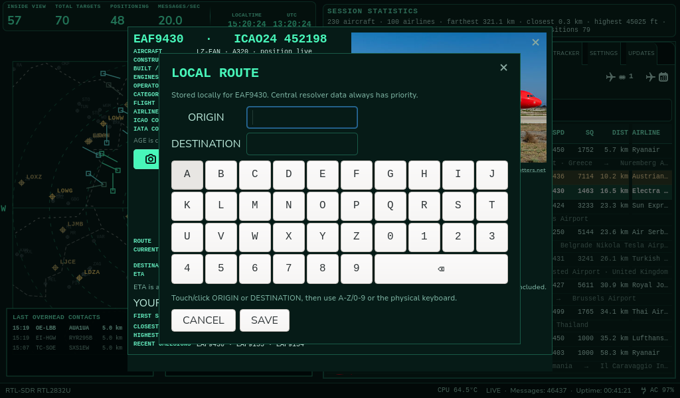The width and height of the screenshot is (680, 398).
Task: Tap the digit 2 key
Action: tap(458, 237)
